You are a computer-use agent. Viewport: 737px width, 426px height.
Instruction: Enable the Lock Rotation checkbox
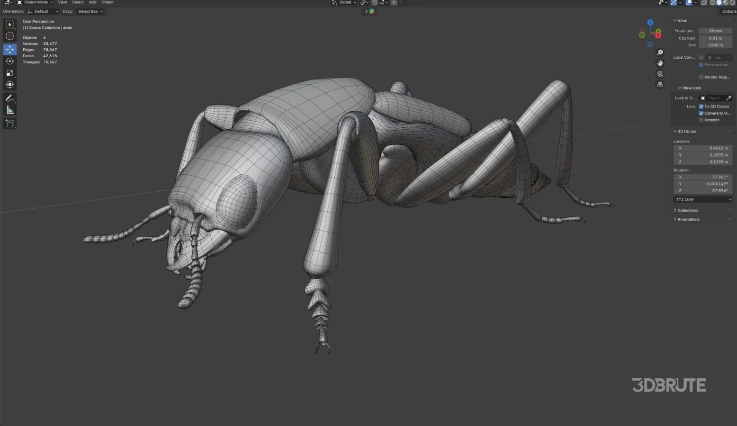[701, 120]
